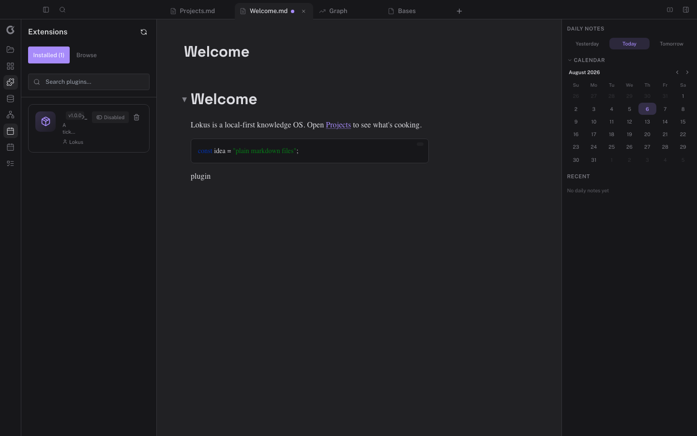Add a new tab with the plus icon
The height and width of the screenshot is (436, 697).
[x=459, y=11]
